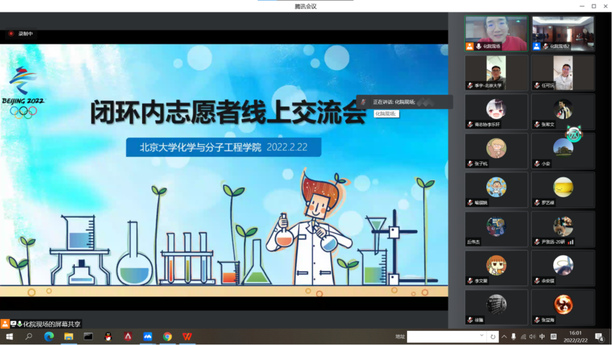
Task: Open QQ from the taskbar
Action: click(108, 336)
